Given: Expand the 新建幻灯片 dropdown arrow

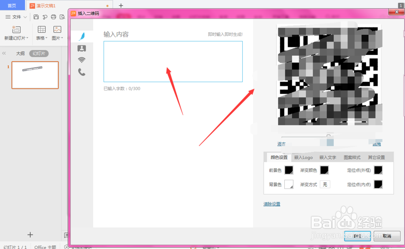Looking at the screenshot, I should tap(27, 38).
